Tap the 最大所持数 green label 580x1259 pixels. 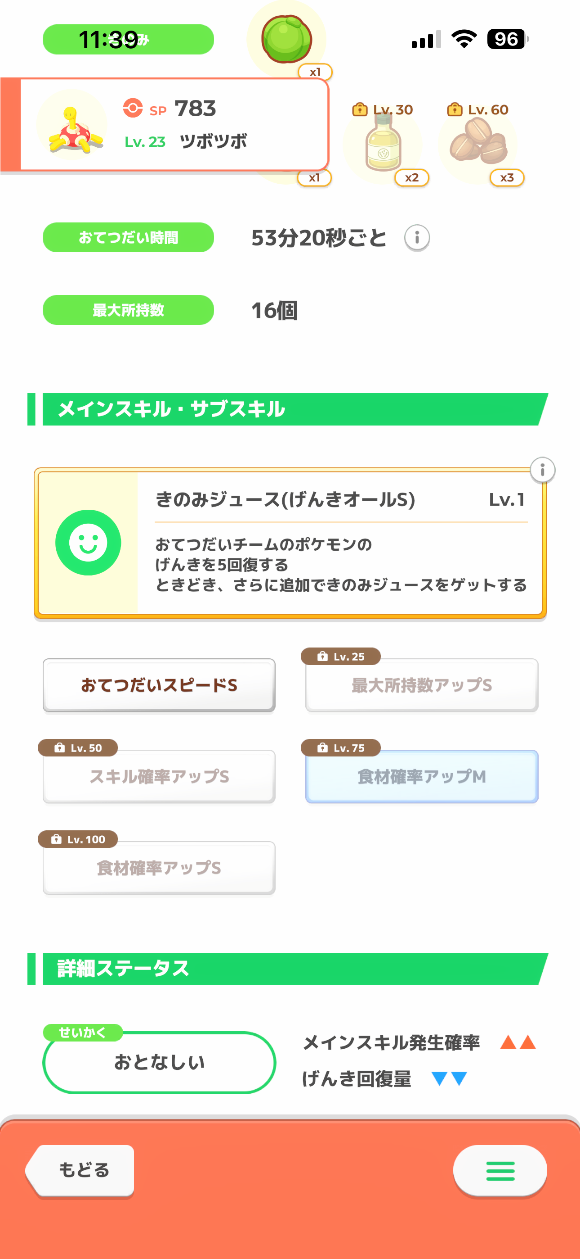tap(129, 310)
